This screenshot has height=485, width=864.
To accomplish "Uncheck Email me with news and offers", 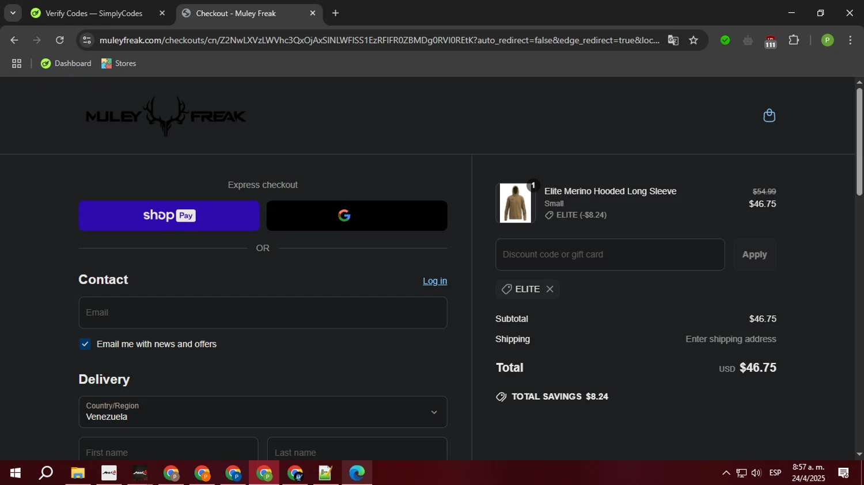I will (x=85, y=344).
